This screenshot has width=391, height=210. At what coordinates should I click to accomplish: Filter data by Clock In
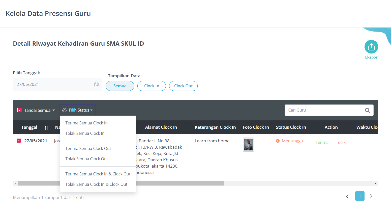tap(152, 86)
